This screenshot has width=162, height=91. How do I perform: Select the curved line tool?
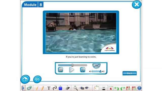coord(55,88)
